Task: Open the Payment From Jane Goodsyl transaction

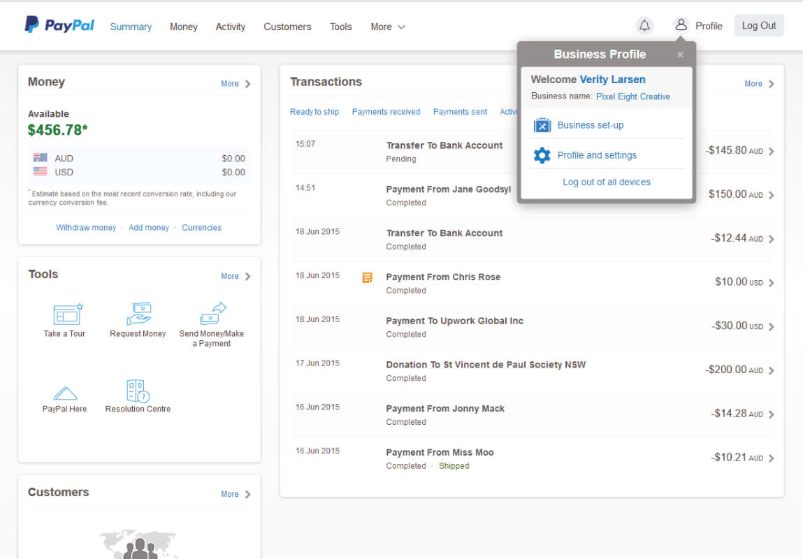Action: point(449,189)
